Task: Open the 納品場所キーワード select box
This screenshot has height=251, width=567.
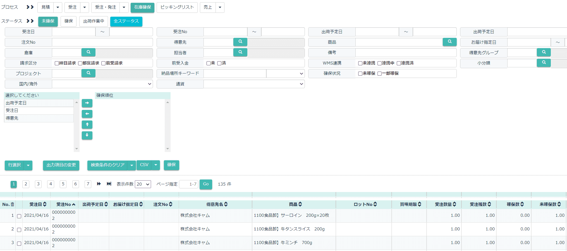Action: coord(285,73)
